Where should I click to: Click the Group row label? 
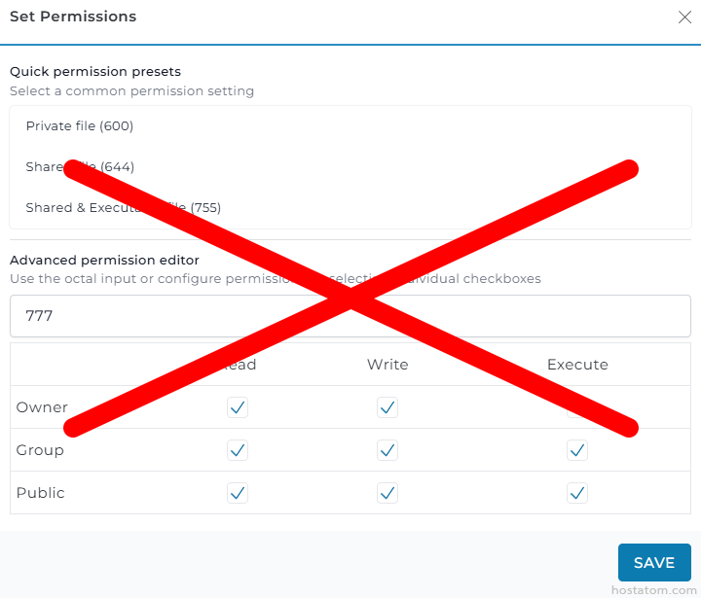coord(40,450)
